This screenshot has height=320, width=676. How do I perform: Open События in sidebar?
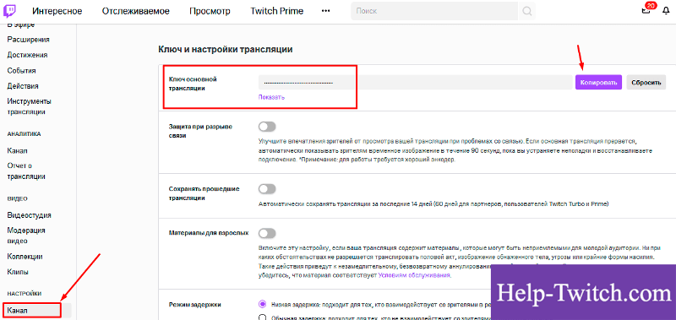tap(22, 71)
